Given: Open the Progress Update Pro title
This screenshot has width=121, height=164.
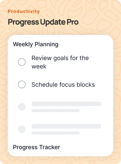Looking at the screenshot, I should click(43, 22).
